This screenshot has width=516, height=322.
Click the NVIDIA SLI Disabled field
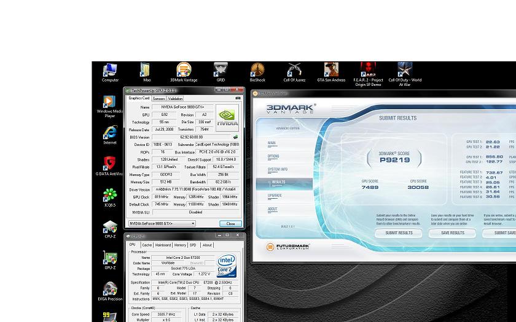pyautogui.click(x=195, y=212)
